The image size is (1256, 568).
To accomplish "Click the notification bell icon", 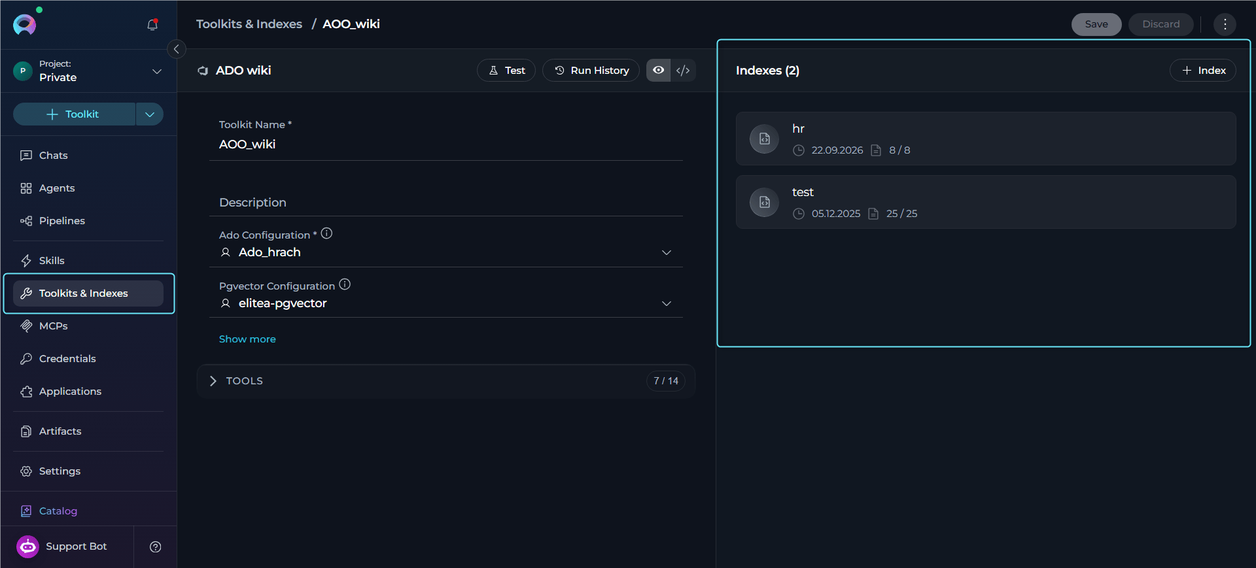I will click(152, 24).
